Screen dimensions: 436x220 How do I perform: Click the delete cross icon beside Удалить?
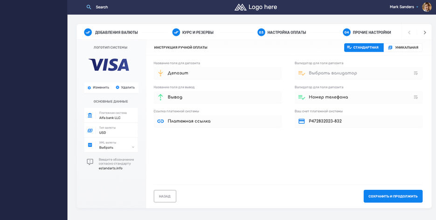tap(118, 87)
